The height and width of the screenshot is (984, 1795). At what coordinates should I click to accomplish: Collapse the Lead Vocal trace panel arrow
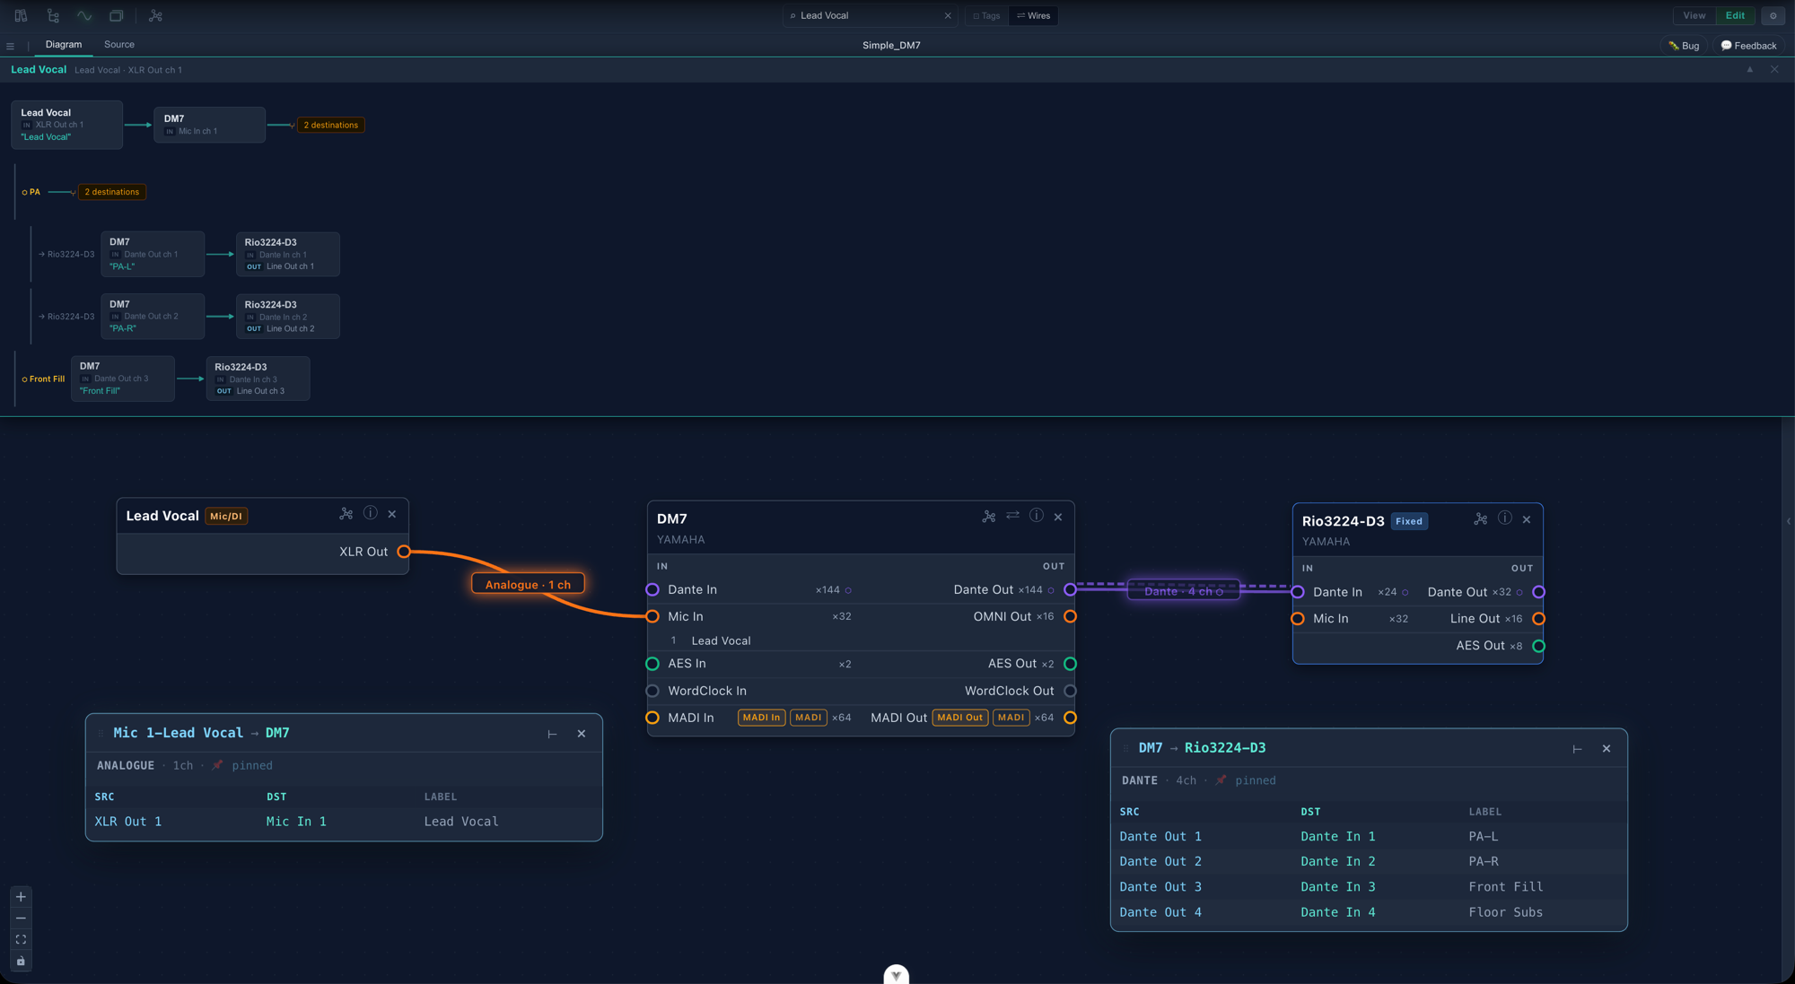[x=1749, y=69]
